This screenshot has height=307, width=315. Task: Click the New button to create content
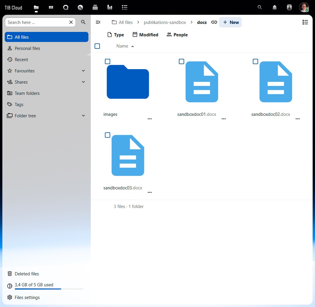tap(230, 22)
